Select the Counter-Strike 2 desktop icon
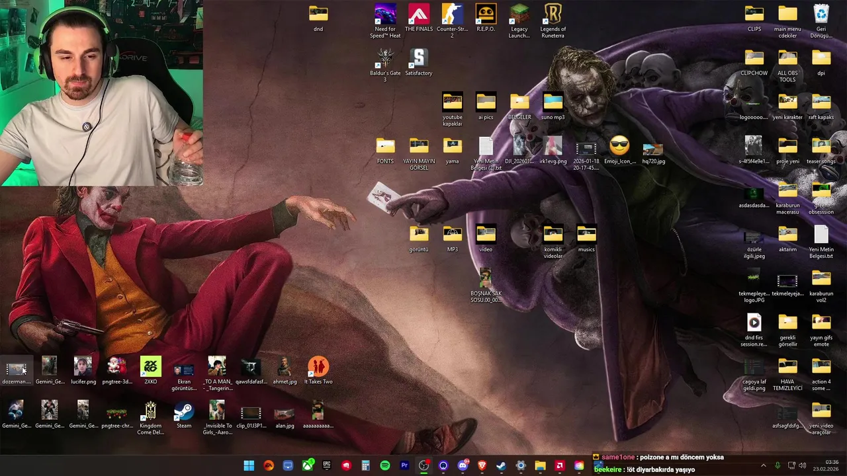Viewport: 847px width, 476px height. pyautogui.click(x=452, y=20)
